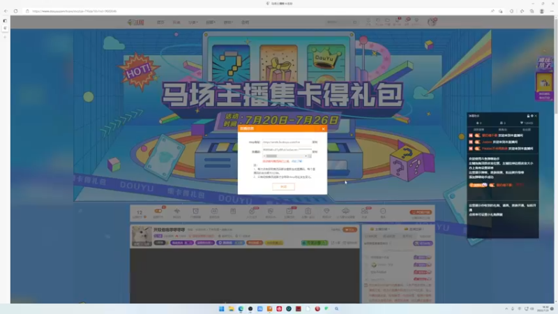Click the orange-outlined close button in the dialog
The width and height of the screenshot is (558, 314).
tap(283, 186)
